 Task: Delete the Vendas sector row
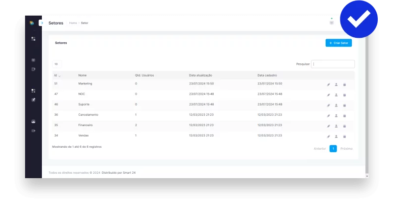tap(344, 136)
